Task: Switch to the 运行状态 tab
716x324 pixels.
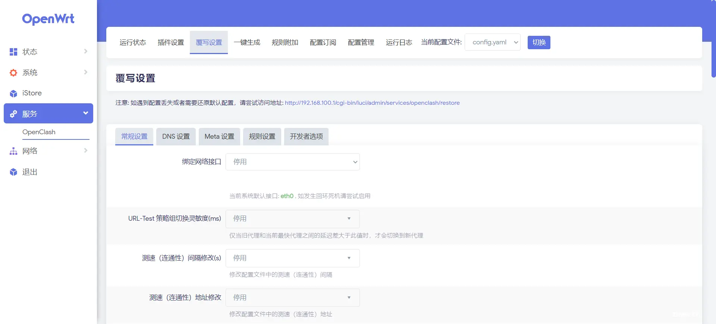Action: [133, 43]
